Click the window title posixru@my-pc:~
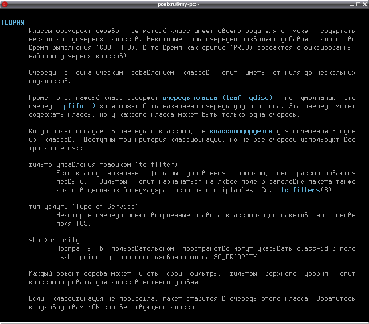The image size is (369, 324). [x=178, y=4]
